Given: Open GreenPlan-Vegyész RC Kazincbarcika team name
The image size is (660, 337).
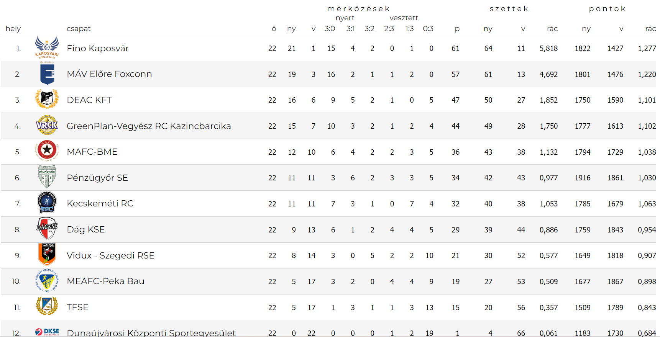Looking at the screenshot, I should [149, 126].
